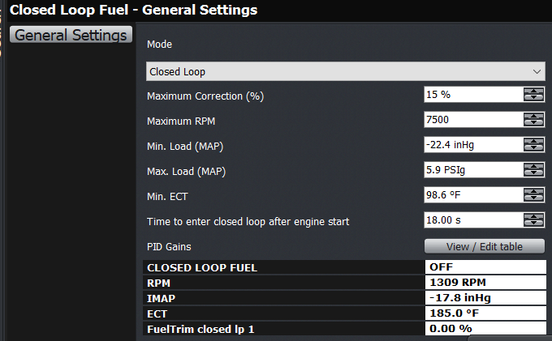
Task: Click the Maximum RPM value field
Action: (x=473, y=120)
